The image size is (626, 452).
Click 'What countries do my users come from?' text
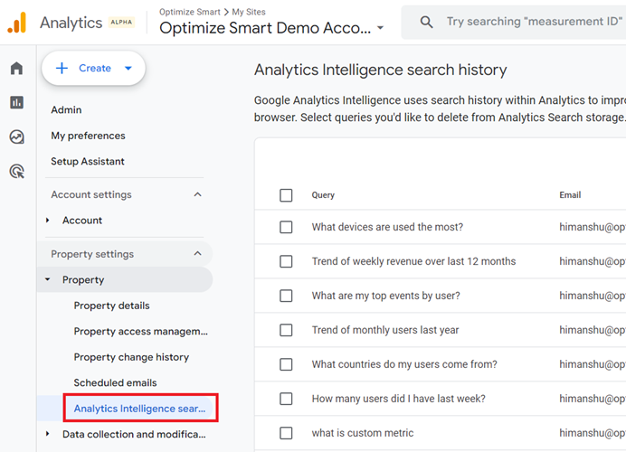(x=404, y=364)
